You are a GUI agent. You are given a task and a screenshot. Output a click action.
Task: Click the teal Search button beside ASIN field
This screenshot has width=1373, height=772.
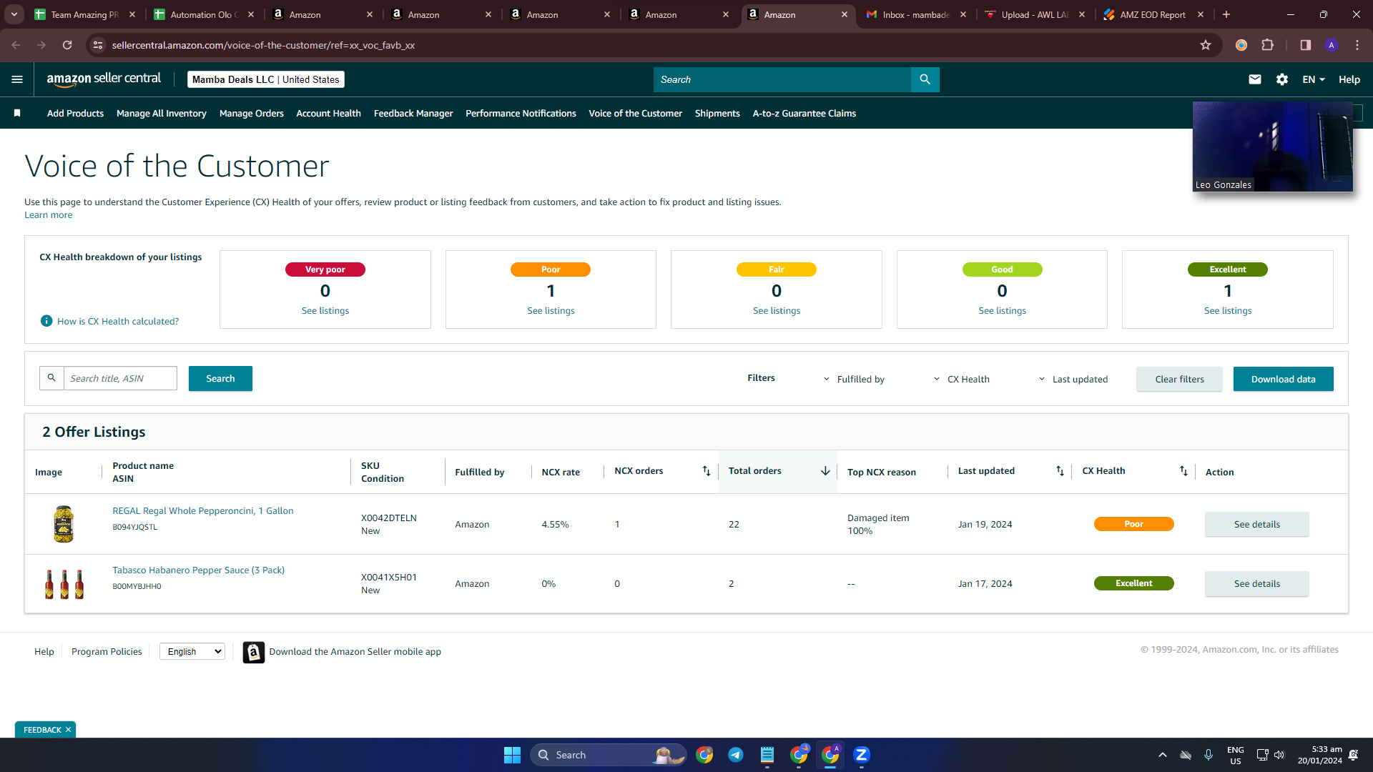coord(220,378)
